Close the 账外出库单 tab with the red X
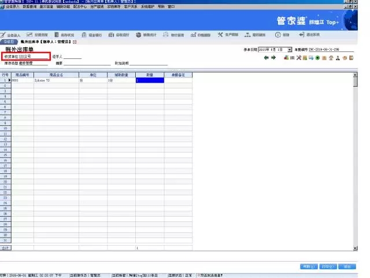 pyautogui.click(x=75, y=42)
